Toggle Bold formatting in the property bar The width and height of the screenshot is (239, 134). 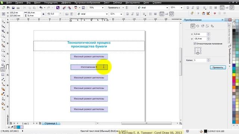point(128,14)
